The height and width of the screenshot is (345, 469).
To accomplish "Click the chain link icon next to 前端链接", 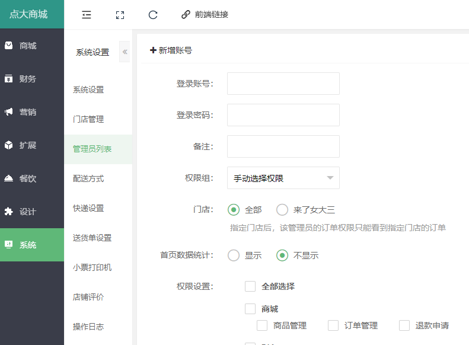I will tap(186, 14).
